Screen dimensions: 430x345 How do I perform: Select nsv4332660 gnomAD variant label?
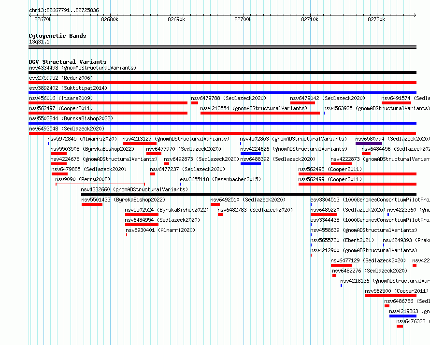click(x=134, y=189)
